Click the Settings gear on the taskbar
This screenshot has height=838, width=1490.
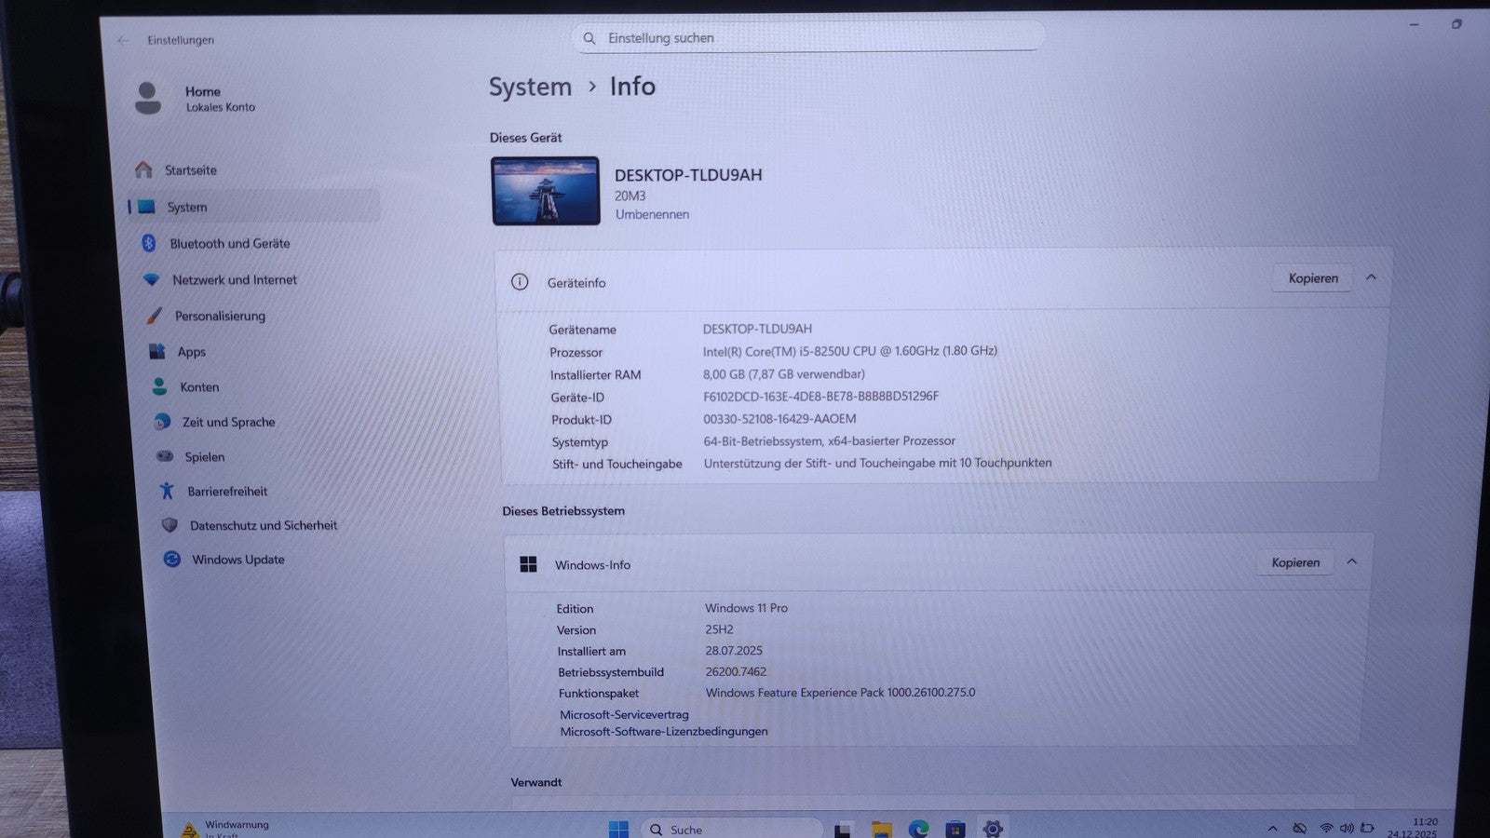pos(993,829)
